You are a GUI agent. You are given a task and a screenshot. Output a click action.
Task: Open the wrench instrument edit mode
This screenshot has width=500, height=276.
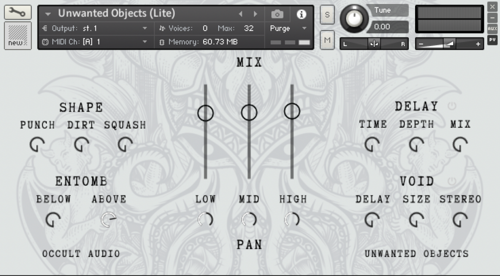tap(18, 12)
